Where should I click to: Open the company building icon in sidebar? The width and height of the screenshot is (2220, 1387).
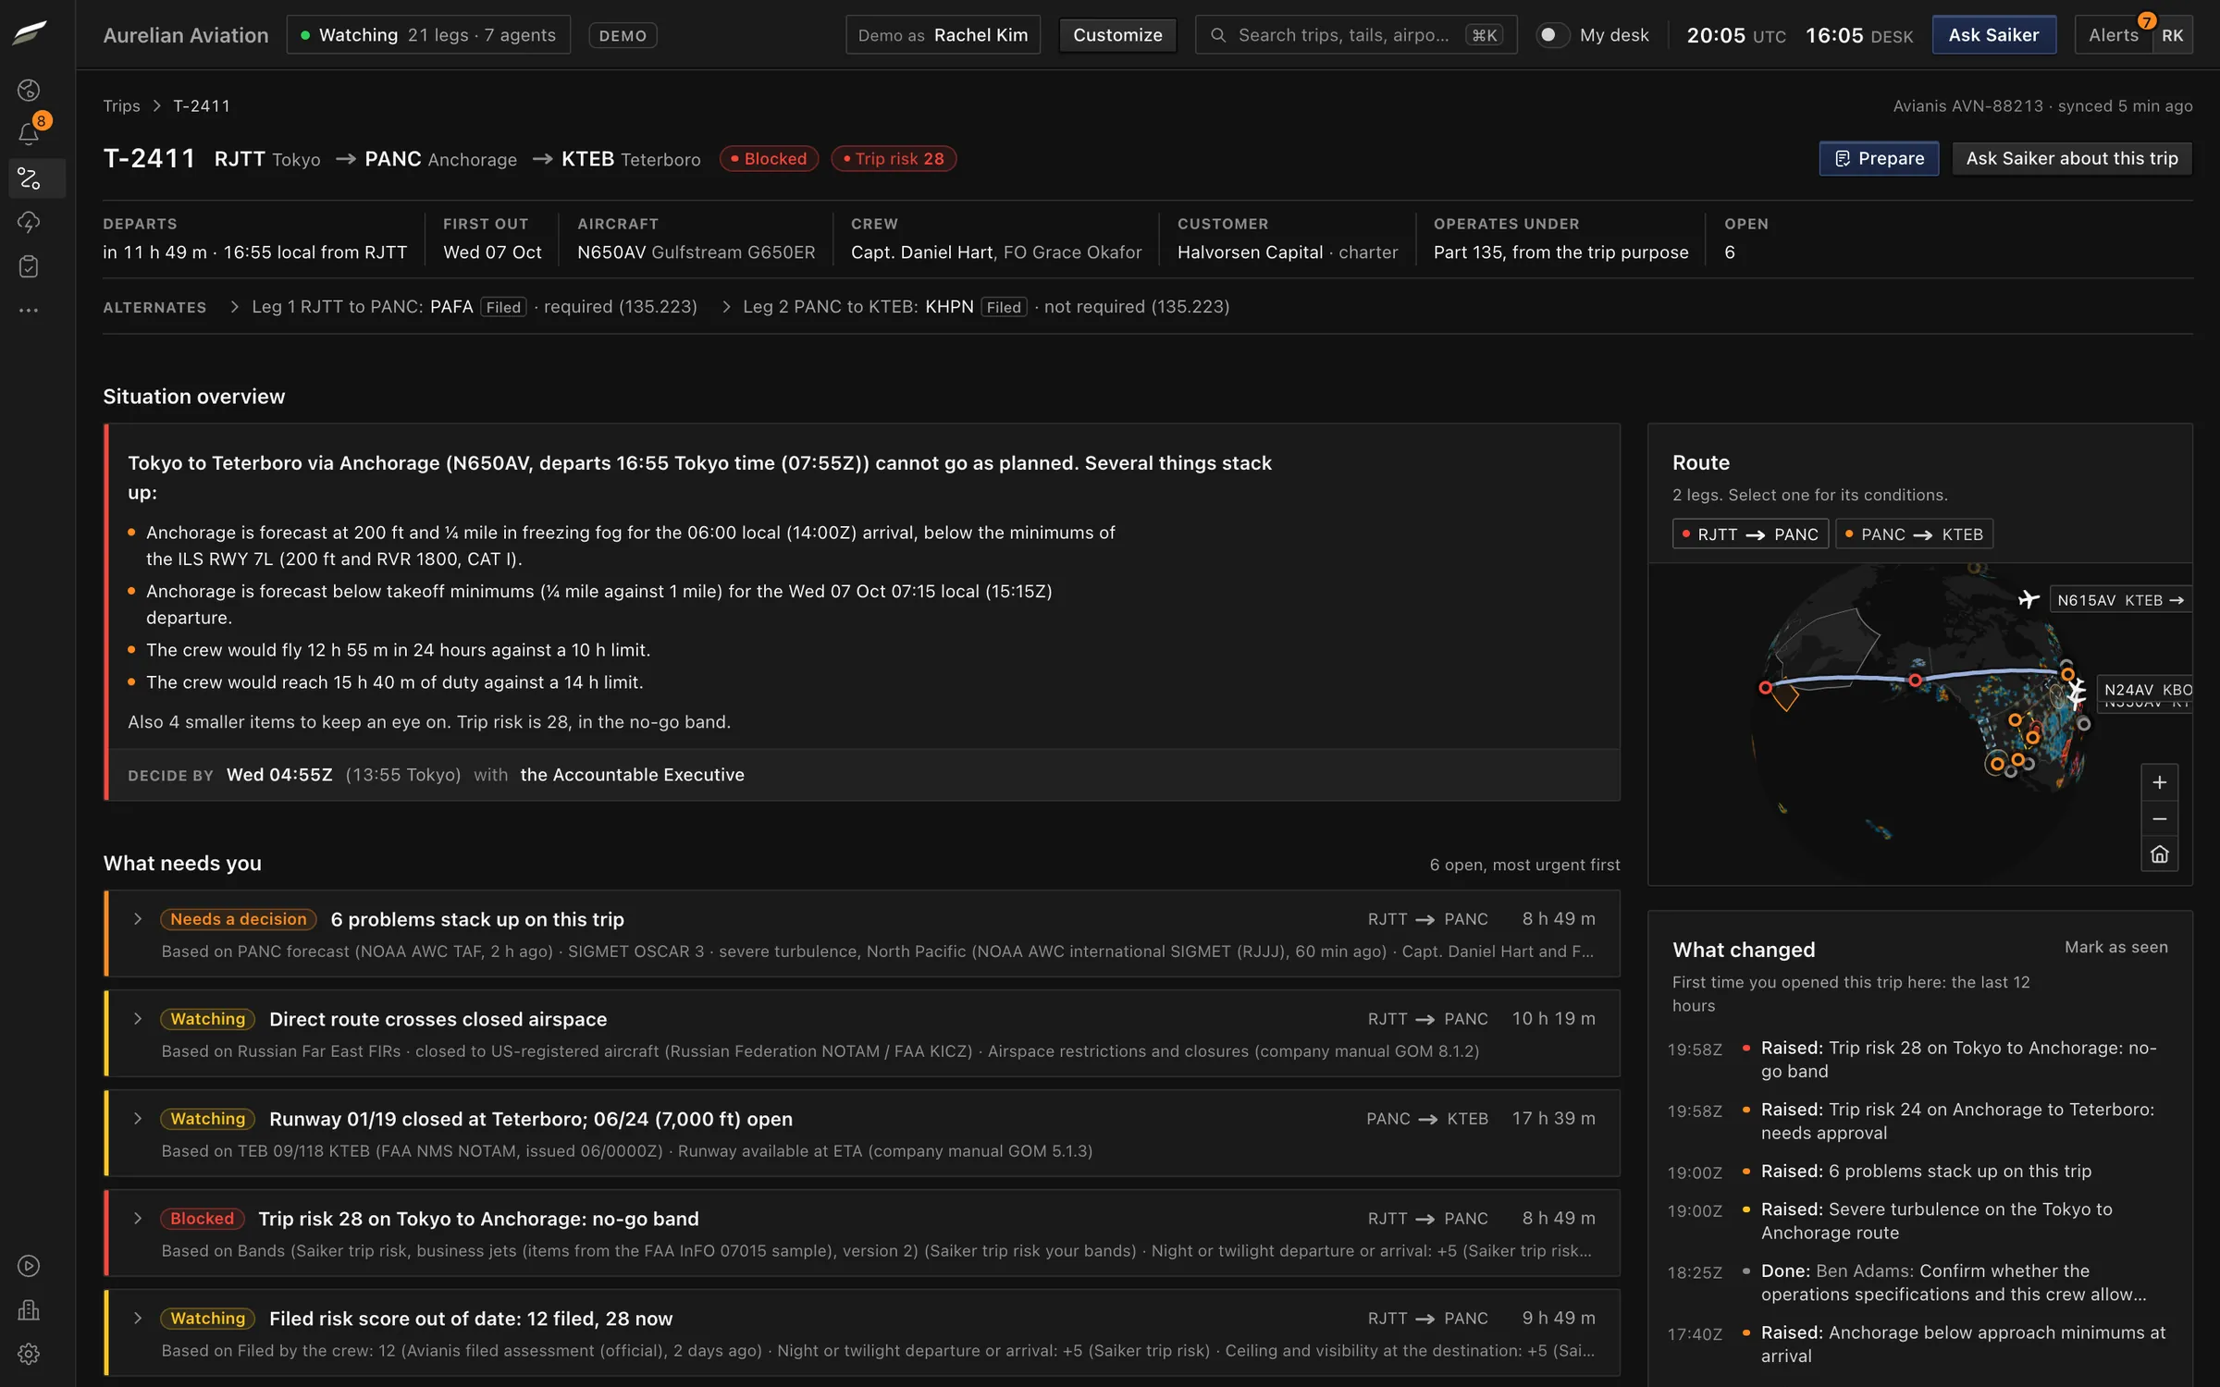point(29,1310)
